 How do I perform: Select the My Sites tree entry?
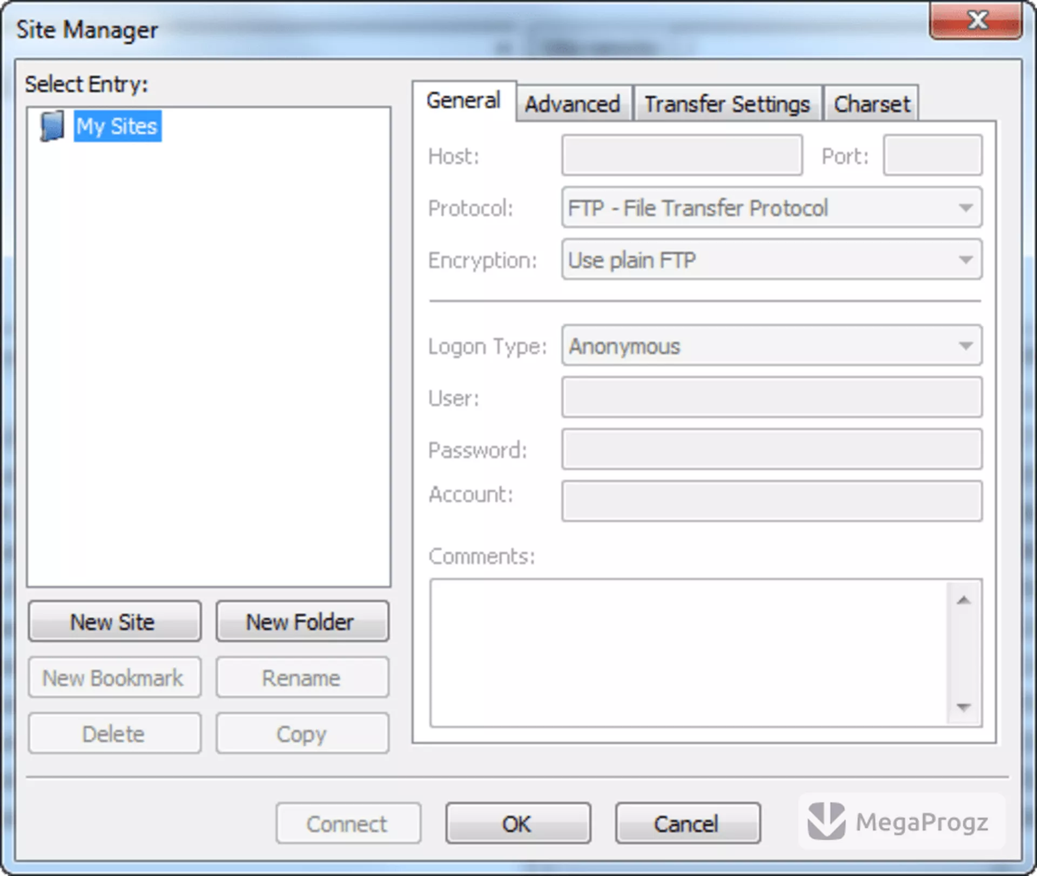(117, 126)
